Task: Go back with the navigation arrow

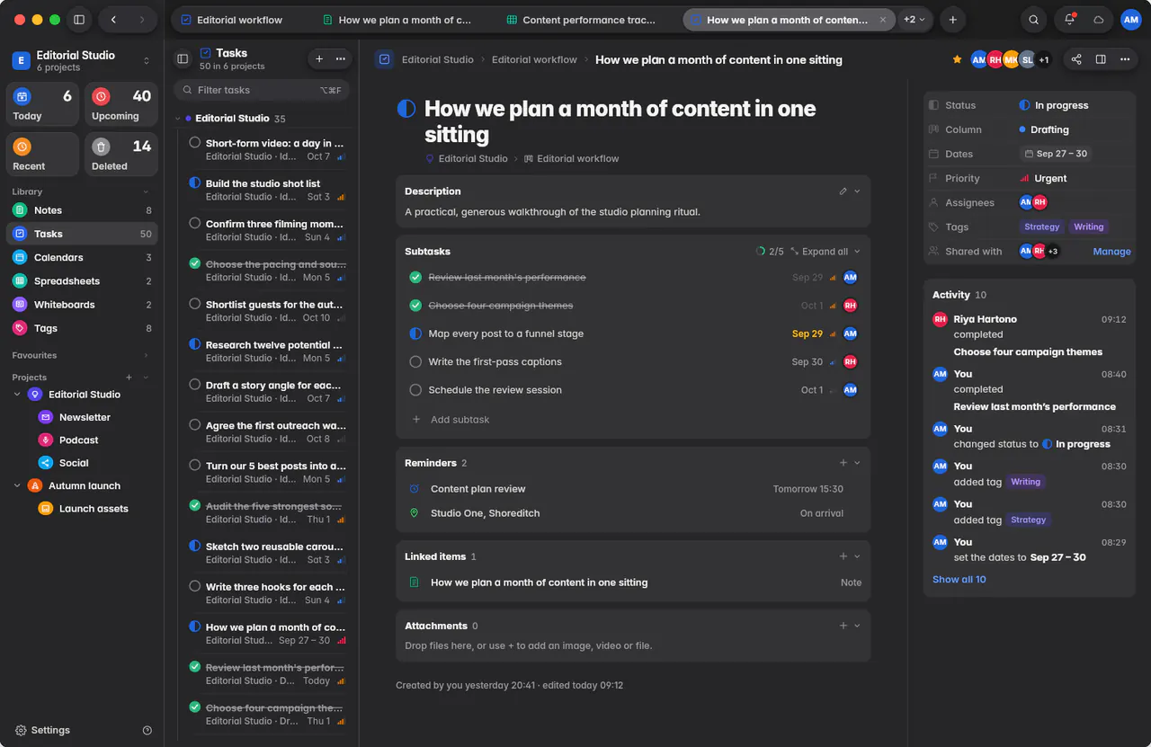Action: pos(113,20)
